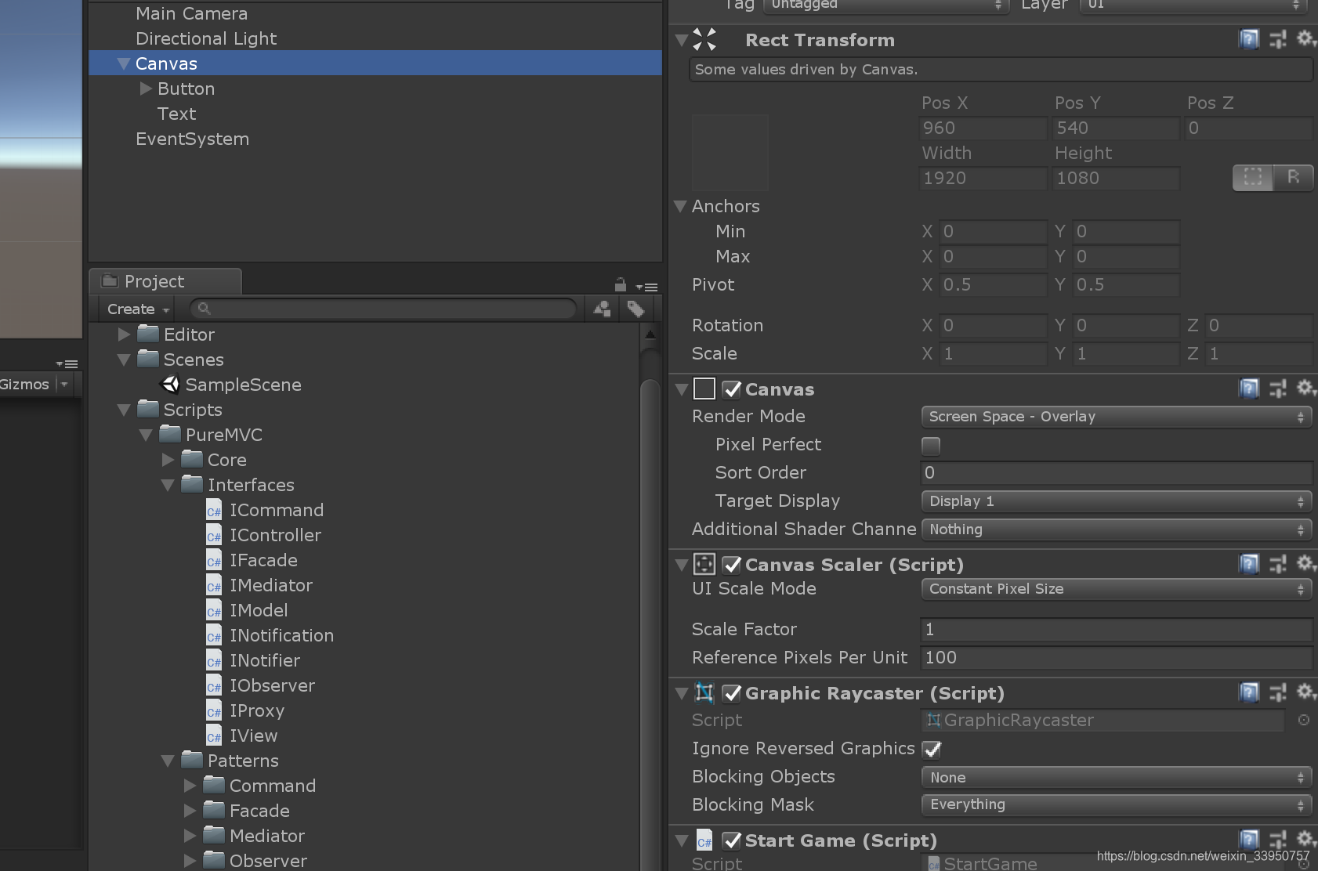The image size is (1318, 871).
Task: Open the Tag dropdown
Action: click(x=885, y=5)
